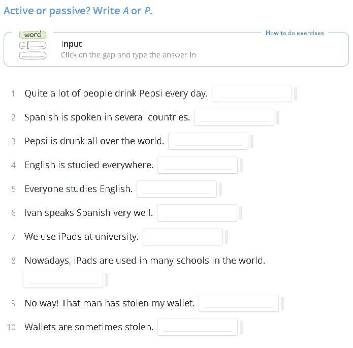Click the answer gap for sentence 1 about Pepsi
Viewport: 353px width, 348px height.
point(252,93)
